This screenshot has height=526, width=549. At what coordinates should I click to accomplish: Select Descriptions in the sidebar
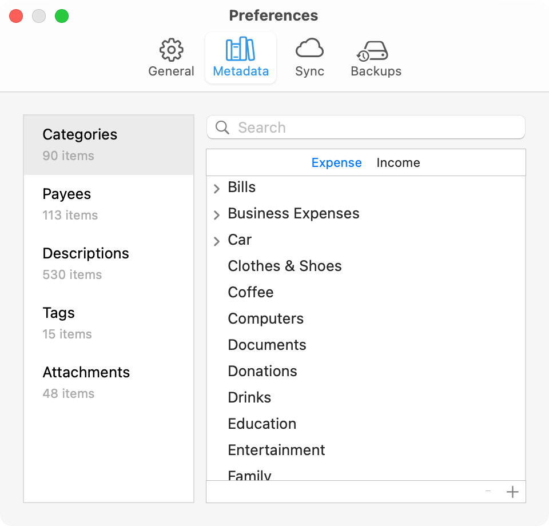109,264
